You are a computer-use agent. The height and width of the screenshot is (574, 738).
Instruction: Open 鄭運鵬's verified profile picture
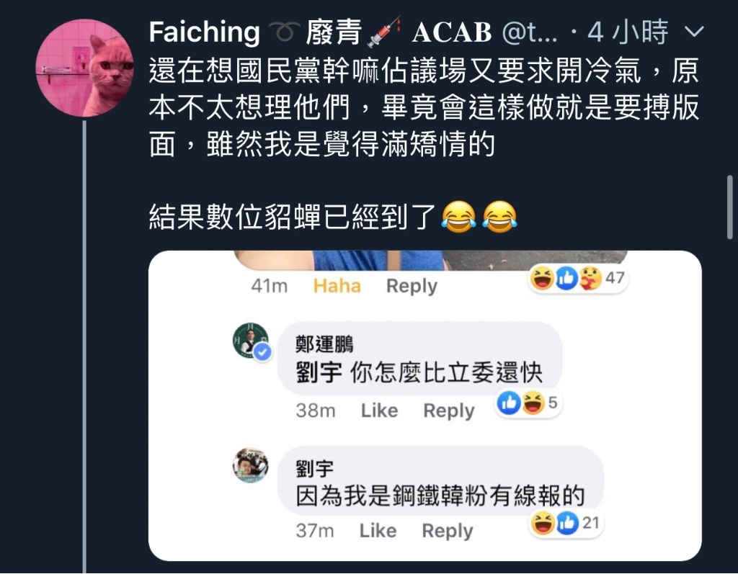pyautogui.click(x=251, y=341)
